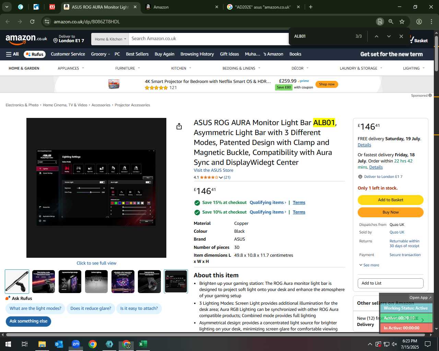
Task: Click the Search Amazon.co.uk input field
Action: click(209, 39)
